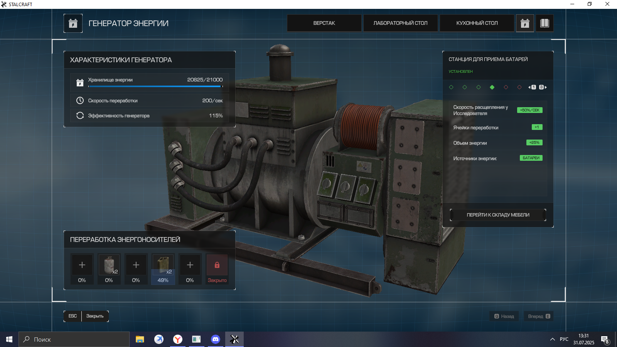Open File Explorer from taskbar
The height and width of the screenshot is (347, 617).
click(x=140, y=339)
